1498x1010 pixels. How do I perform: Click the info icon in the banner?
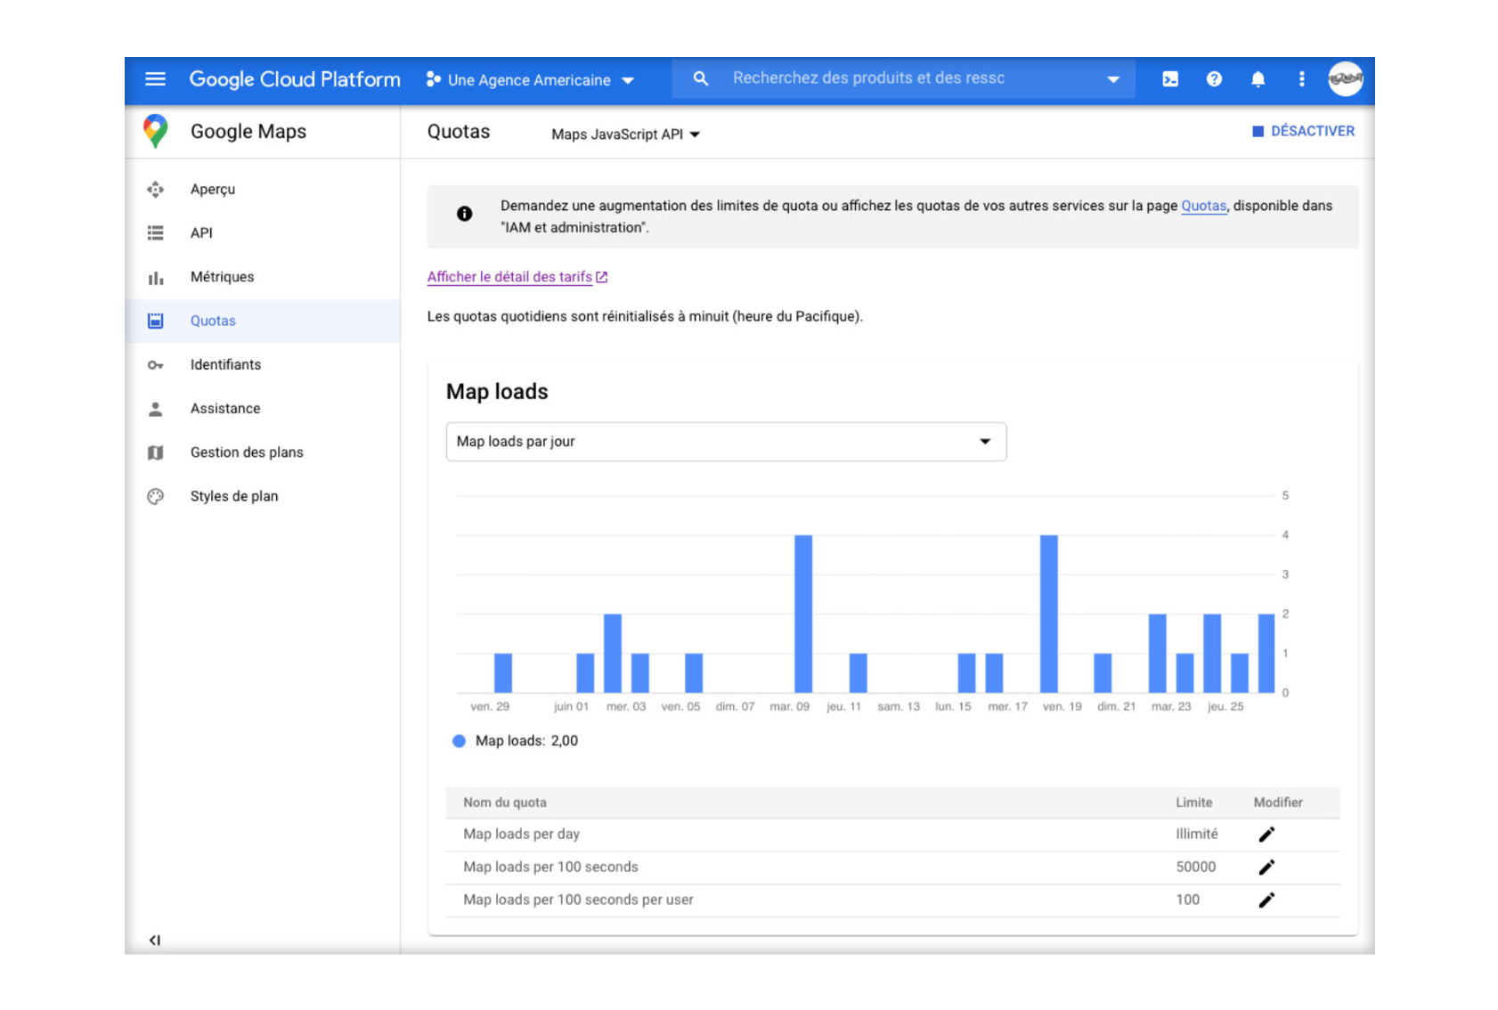click(x=465, y=214)
